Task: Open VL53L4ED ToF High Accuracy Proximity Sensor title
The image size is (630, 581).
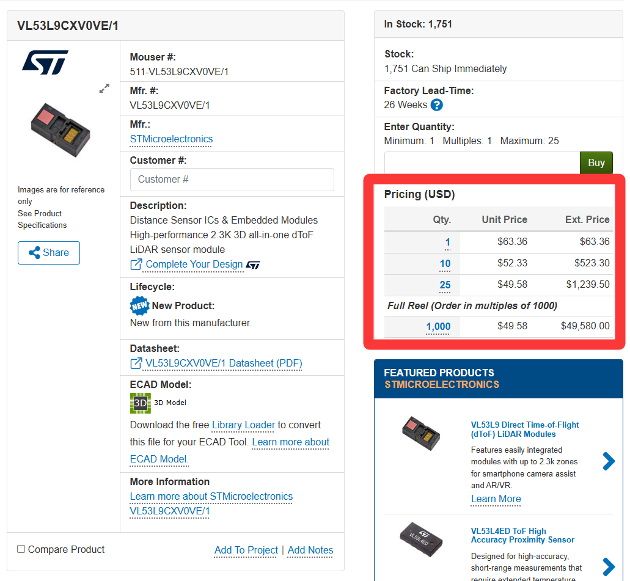Action: tap(522, 536)
